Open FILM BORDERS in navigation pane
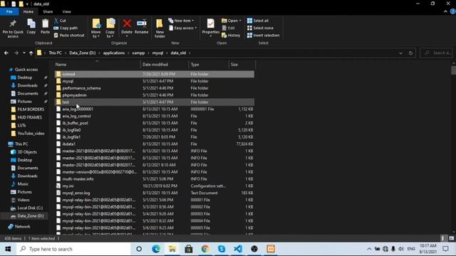Screen dimensions: 456x256 (28, 109)
